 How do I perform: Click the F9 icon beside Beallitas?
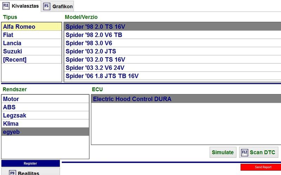click(12, 173)
